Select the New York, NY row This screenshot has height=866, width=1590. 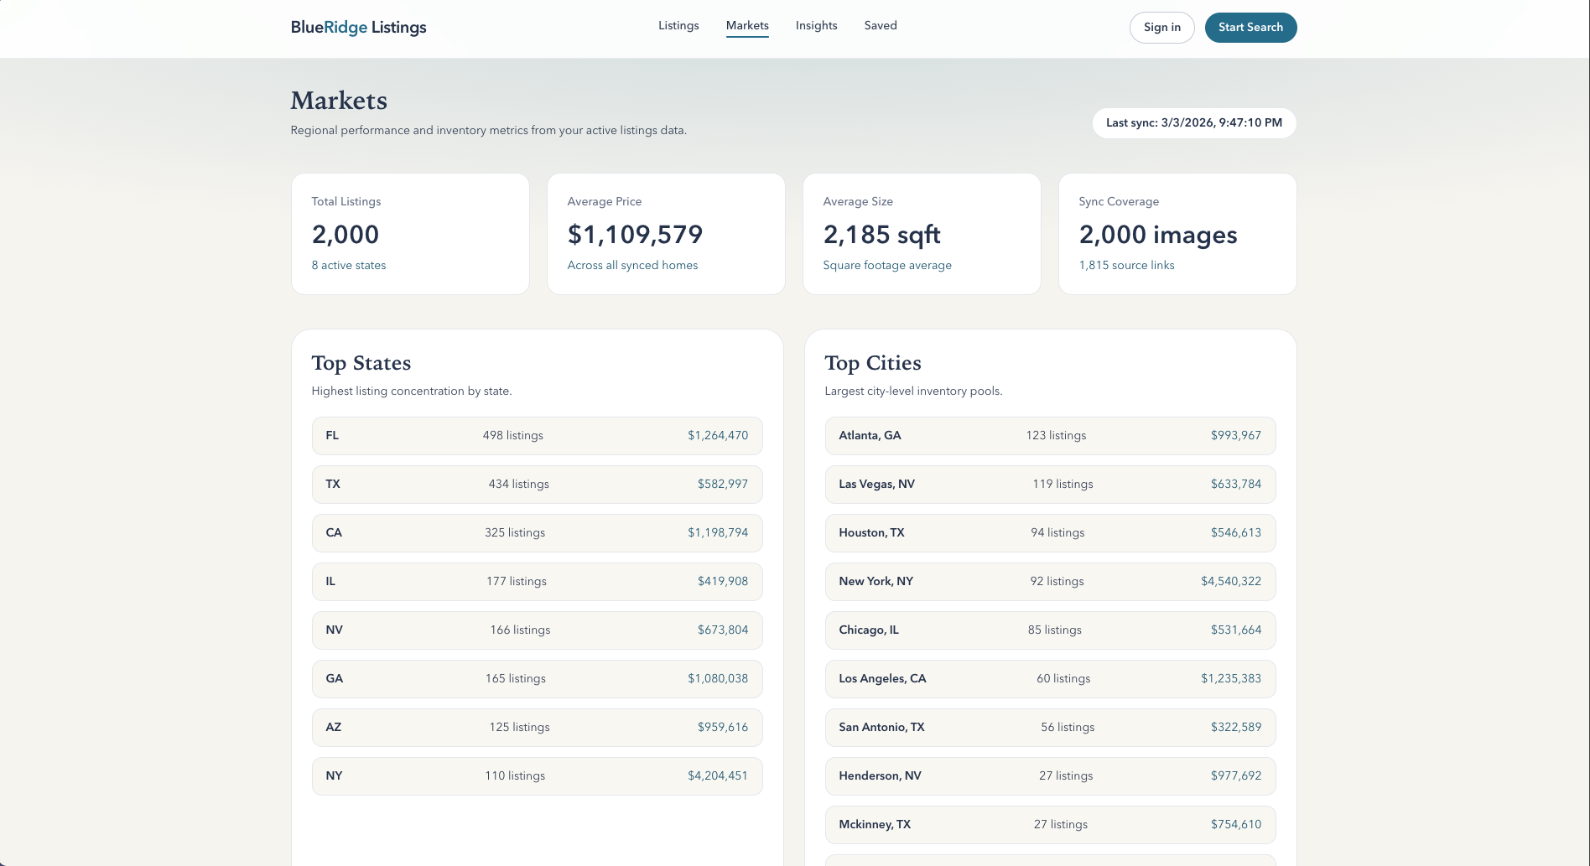click(1050, 582)
